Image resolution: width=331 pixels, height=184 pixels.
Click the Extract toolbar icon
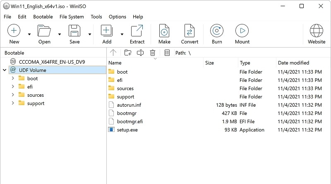pos(137,31)
